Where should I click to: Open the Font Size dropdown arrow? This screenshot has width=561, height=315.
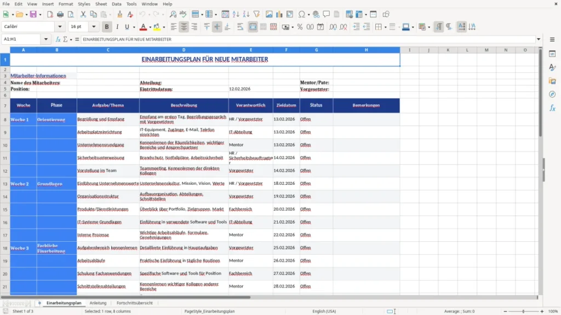[94, 27]
